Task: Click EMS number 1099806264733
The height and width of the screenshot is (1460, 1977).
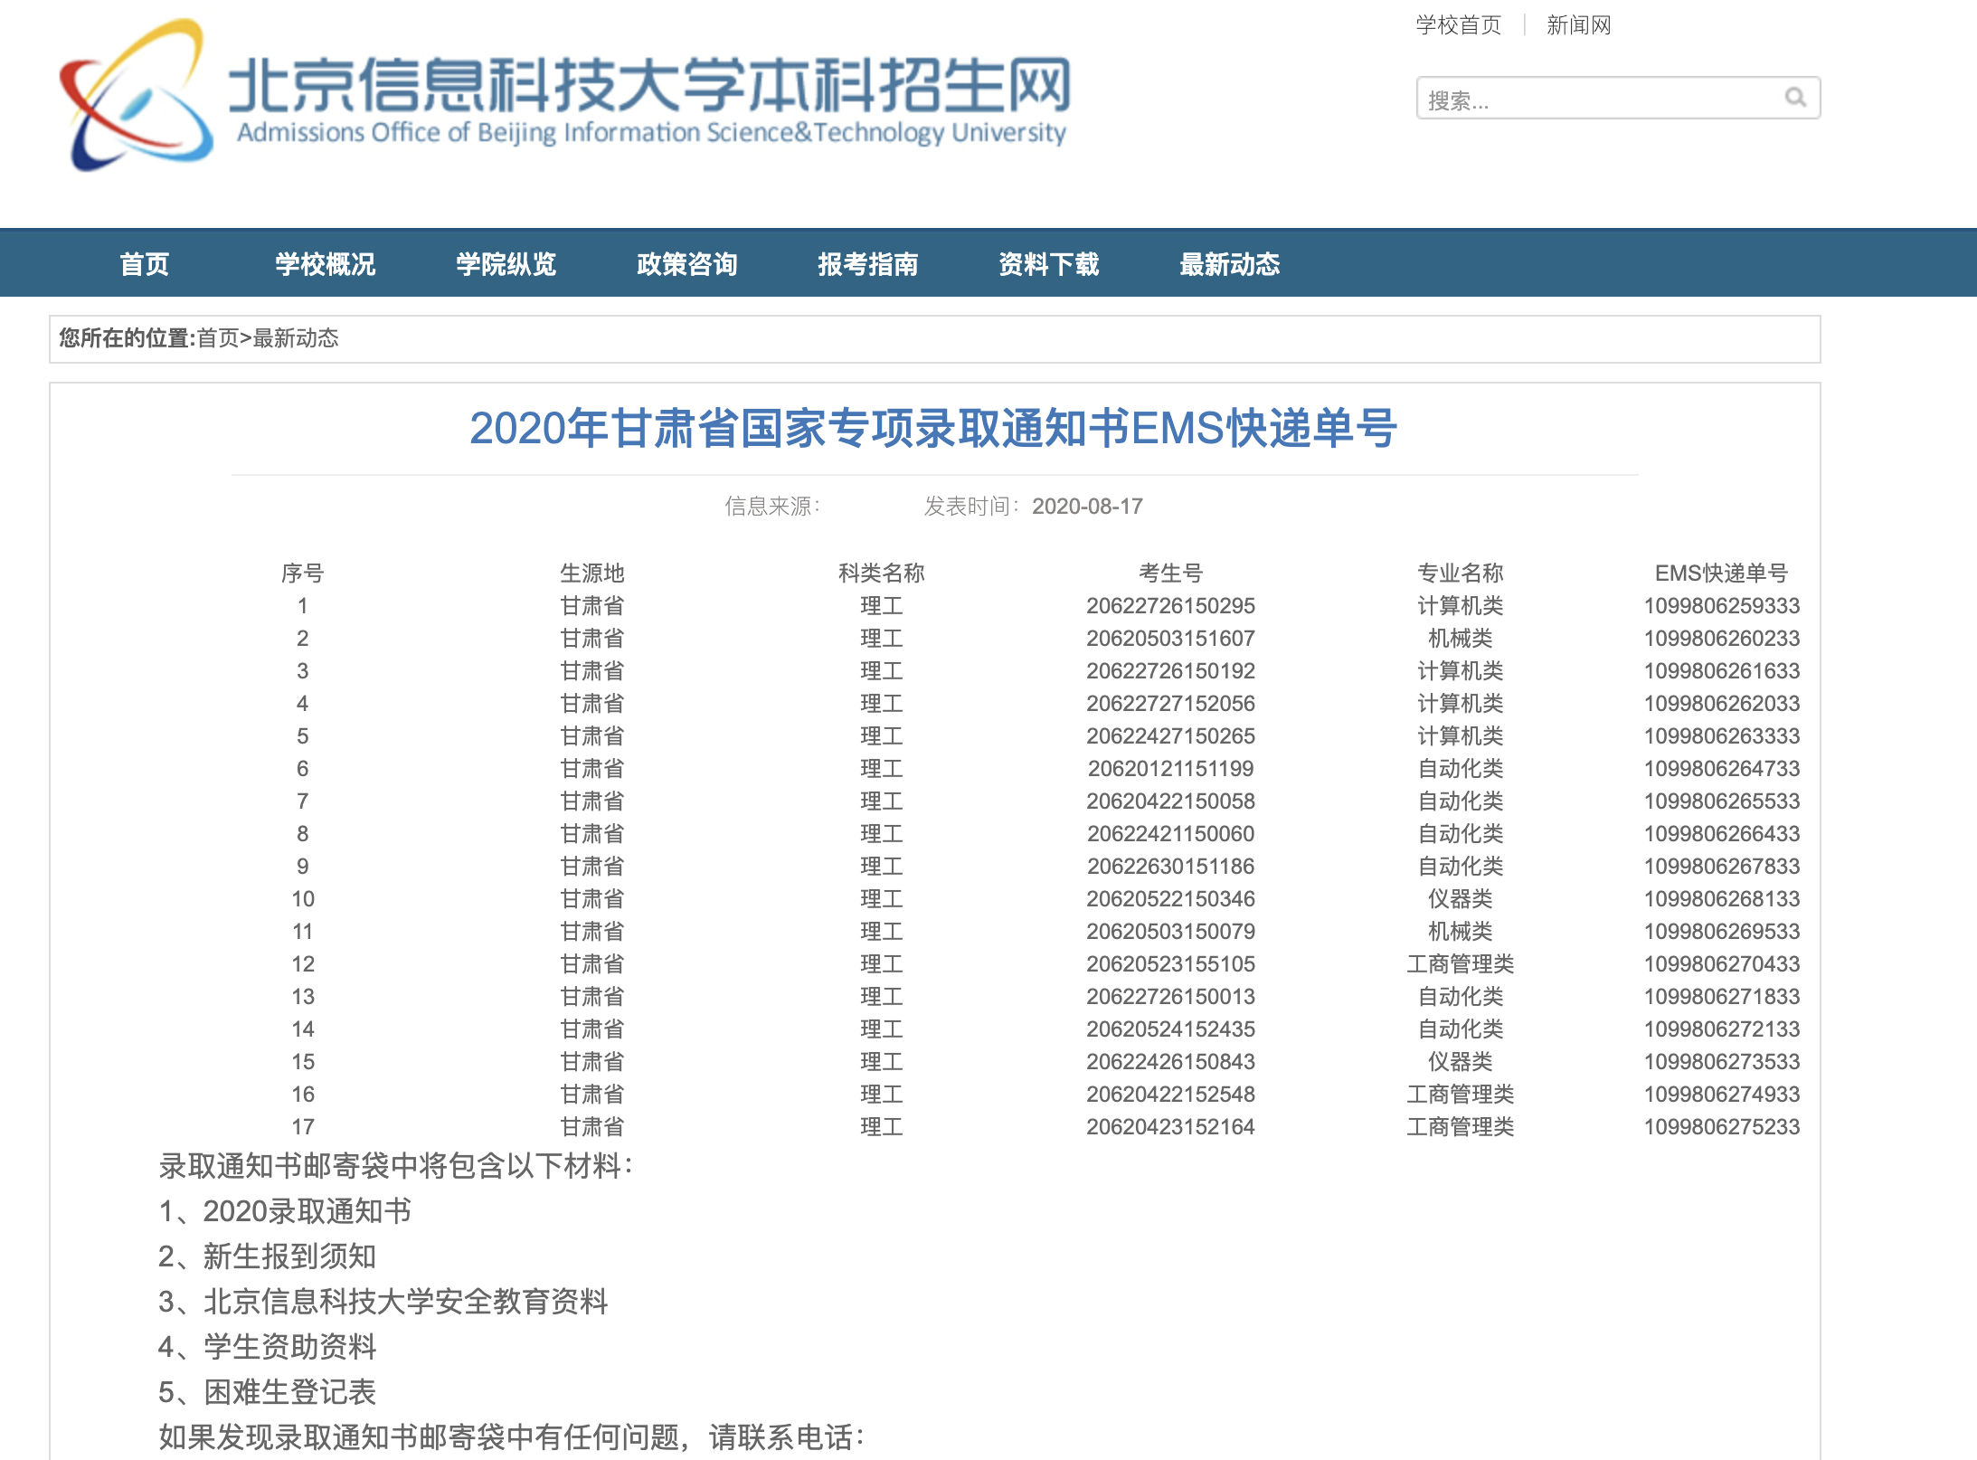Action: pos(1722,768)
